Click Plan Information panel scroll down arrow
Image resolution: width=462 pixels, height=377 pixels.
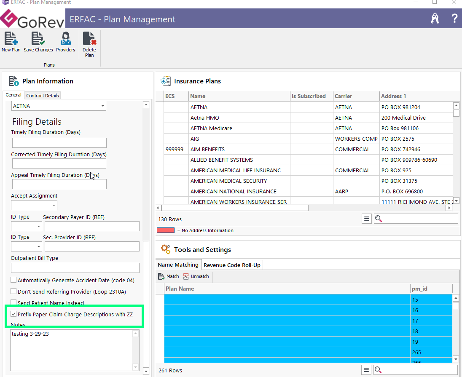(x=146, y=371)
